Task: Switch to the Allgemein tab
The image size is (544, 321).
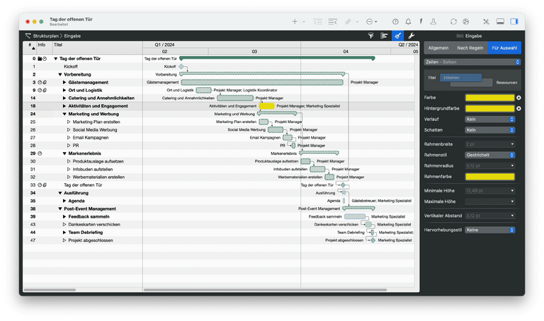Action: click(x=438, y=48)
